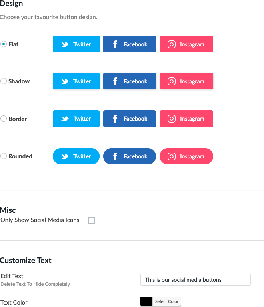The width and height of the screenshot is (264, 307).
Task: Click the Facebook f icon in Border row
Action: pos(115,119)
